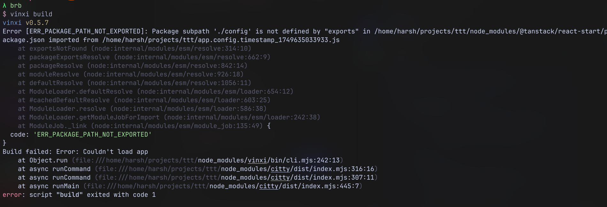
Task: Click the dollar sign before vinxi build
Action: [x=4, y=14]
